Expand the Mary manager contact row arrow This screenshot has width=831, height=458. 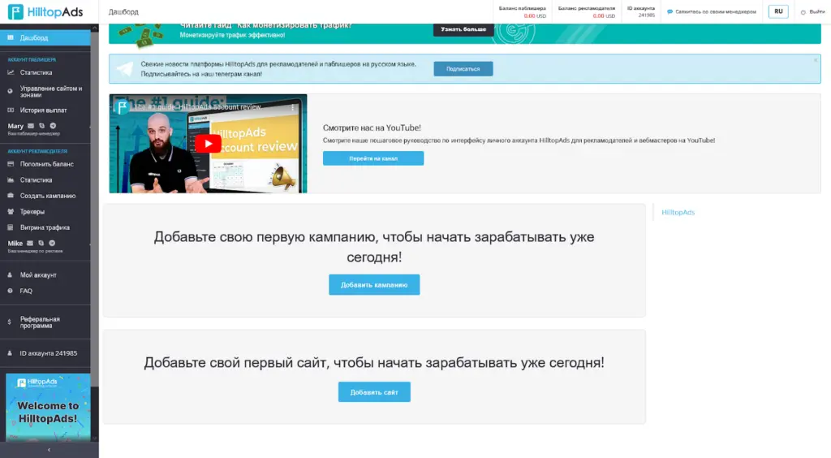click(90, 127)
